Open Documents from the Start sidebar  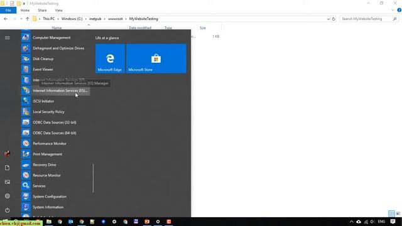(x=7, y=168)
